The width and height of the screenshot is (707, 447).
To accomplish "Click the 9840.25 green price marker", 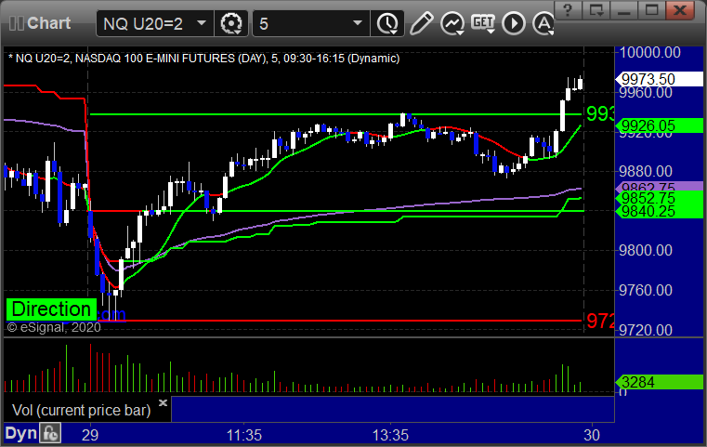I will click(x=659, y=211).
